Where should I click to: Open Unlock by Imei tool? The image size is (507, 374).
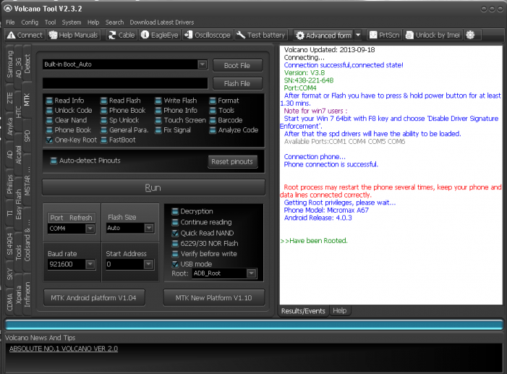point(433,35)
